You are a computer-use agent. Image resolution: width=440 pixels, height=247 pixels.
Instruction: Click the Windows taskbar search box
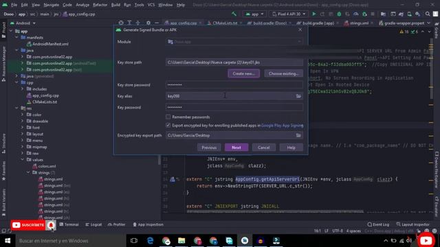[70, 241]
